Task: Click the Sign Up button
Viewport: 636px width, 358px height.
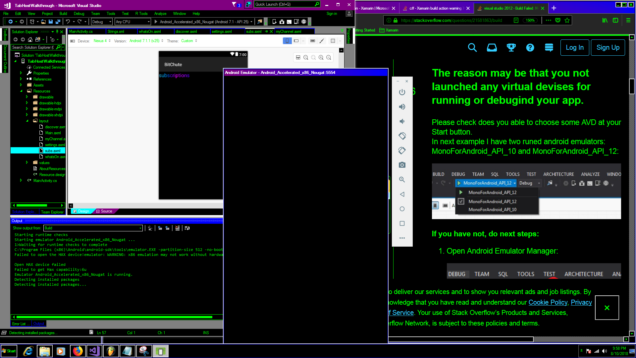Action: (608, 47)
